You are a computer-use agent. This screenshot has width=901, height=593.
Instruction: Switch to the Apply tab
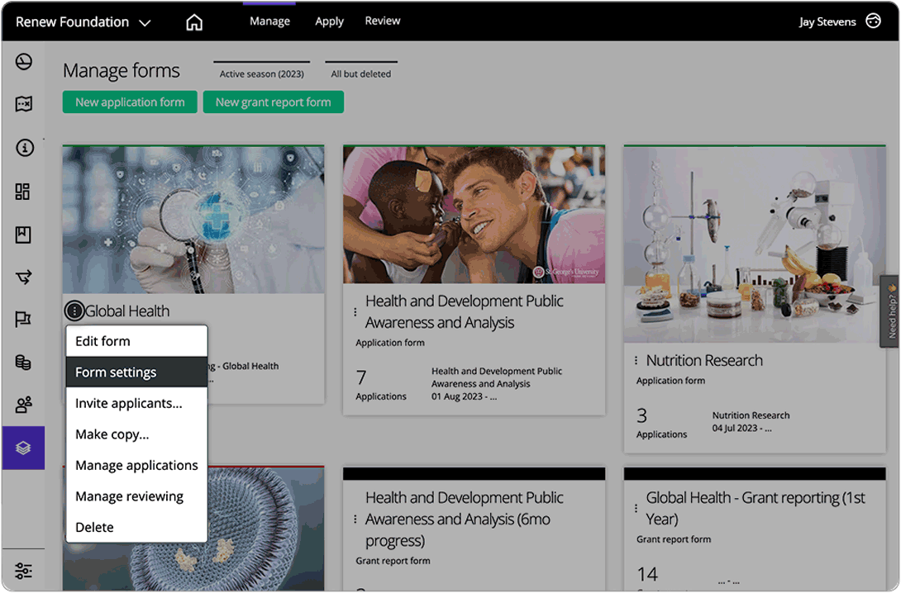(x=329, y=21)
